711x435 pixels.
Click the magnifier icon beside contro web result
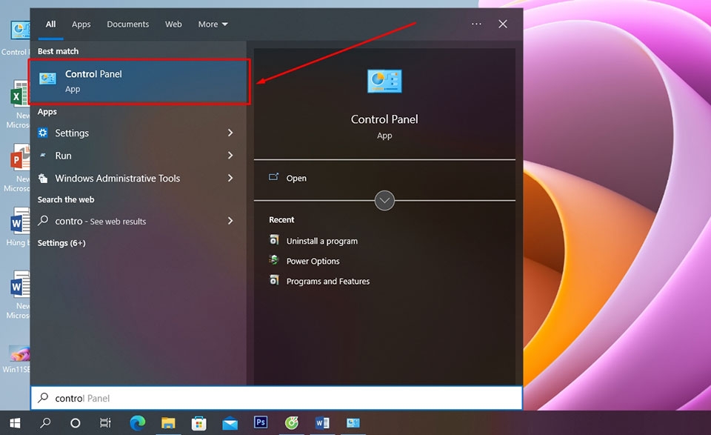pyautogui.click(x=43, y=220)
